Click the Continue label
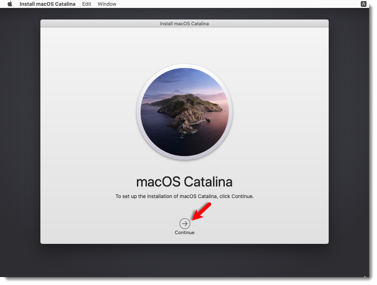Viewport: 377px width, 285px height. [x=185, y=233]
